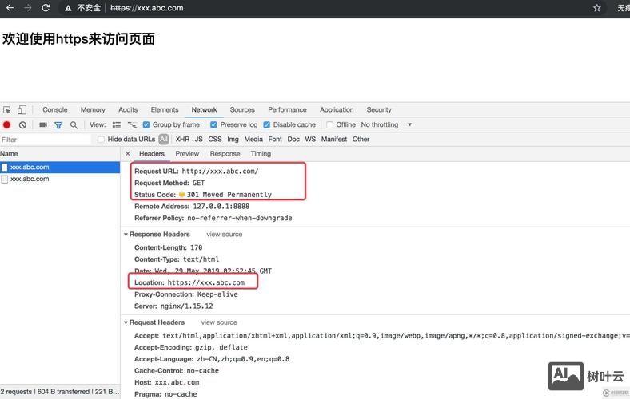
Task: Open network search with magnifier icon
Action: coord(74,125)
